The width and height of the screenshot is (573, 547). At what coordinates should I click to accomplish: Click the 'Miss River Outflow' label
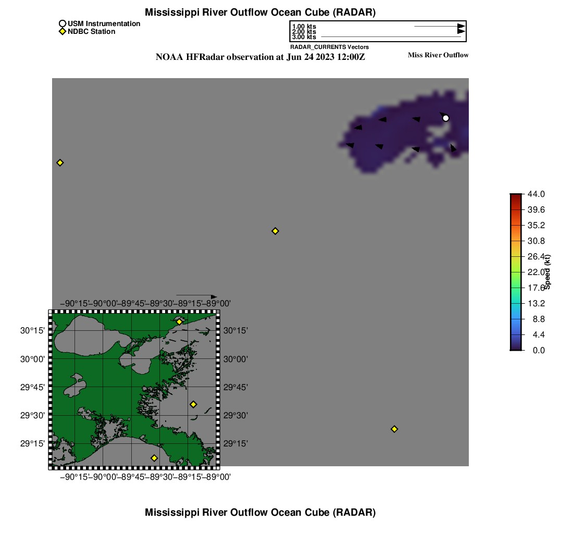click(x=438, y=55)
